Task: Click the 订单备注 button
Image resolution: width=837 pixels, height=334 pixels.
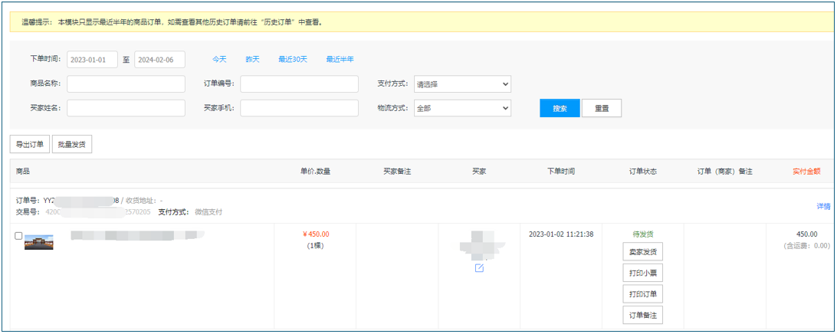Action: [x=642, y=316]
